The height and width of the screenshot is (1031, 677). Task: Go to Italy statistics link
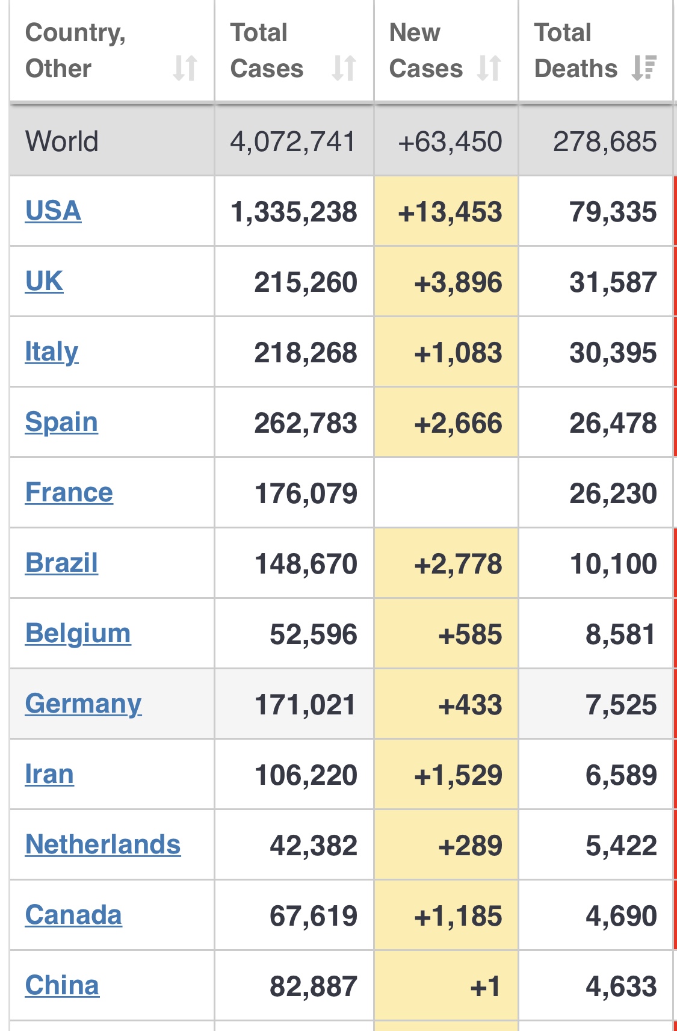[x=52, y=351]
